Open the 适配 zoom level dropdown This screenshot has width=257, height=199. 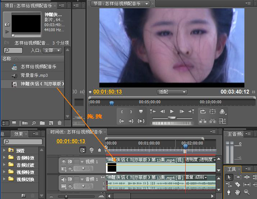point(172,92)
